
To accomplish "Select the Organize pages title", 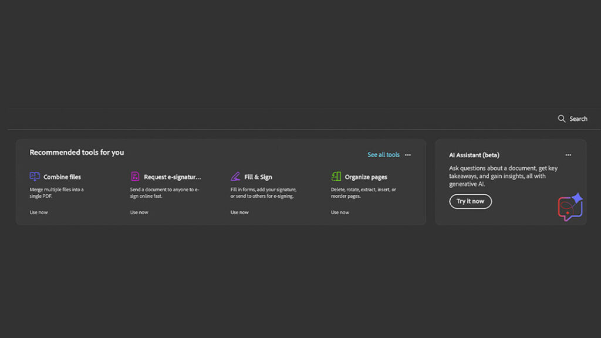I will pos(366,177).
